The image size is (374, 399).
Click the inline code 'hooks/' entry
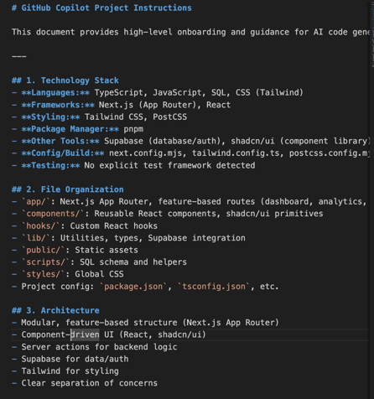41,225
